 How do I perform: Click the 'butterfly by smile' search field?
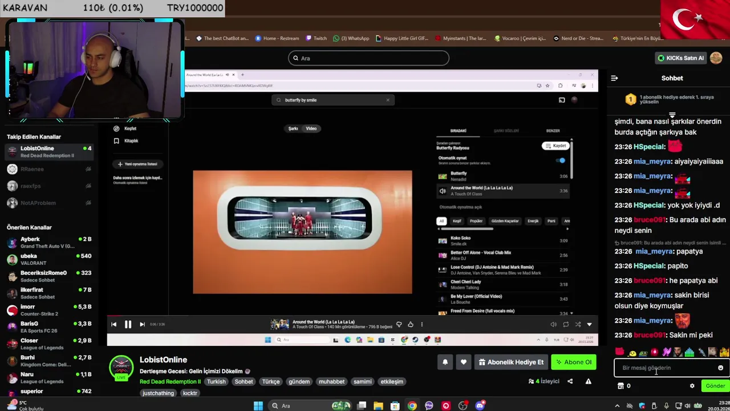334,100
